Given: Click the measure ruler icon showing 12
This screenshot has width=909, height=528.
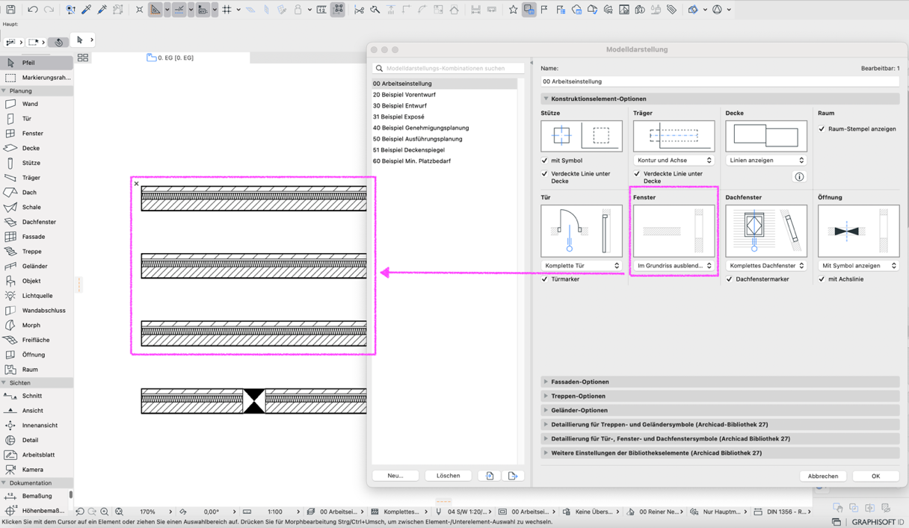Looking at the screenshot, I should [x=321, y=10].
